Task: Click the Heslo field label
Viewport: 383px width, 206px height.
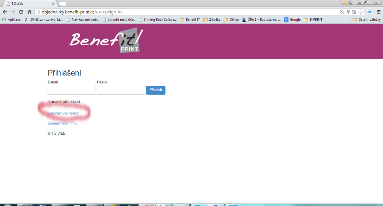Action: [x=102, y=82]
